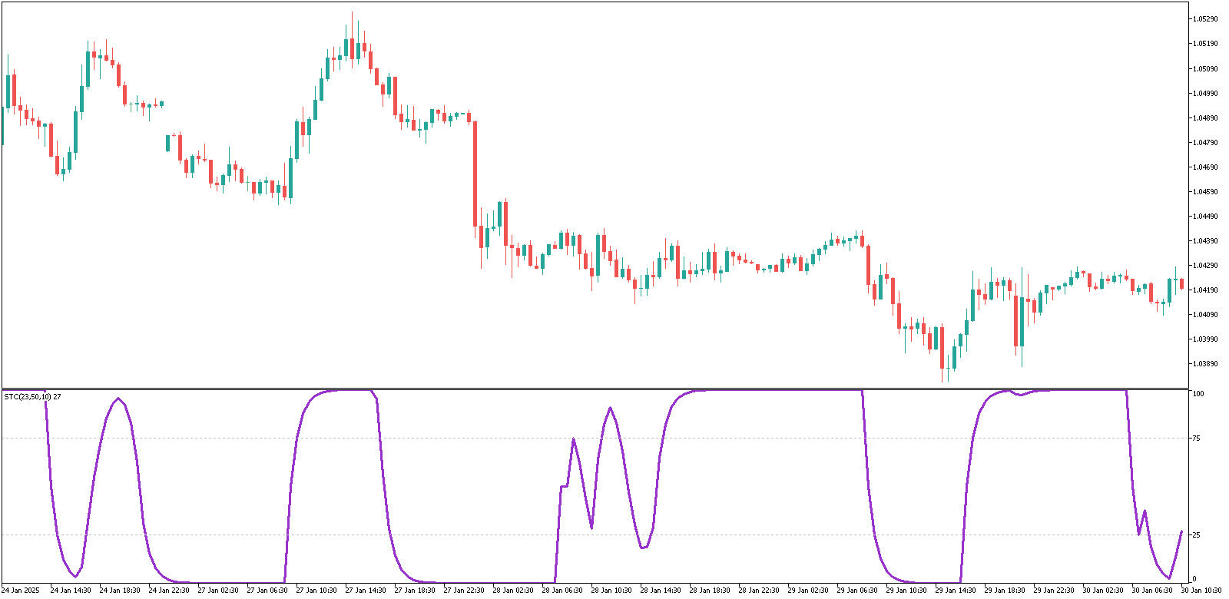Click the 27 Jan 02:30 time label

(218, 591)
